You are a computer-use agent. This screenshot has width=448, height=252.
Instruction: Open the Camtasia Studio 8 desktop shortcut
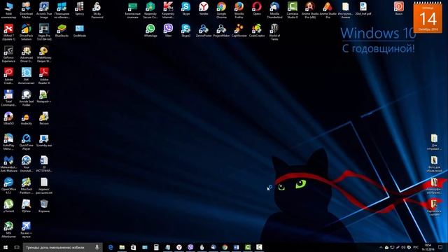click(293, 10)
